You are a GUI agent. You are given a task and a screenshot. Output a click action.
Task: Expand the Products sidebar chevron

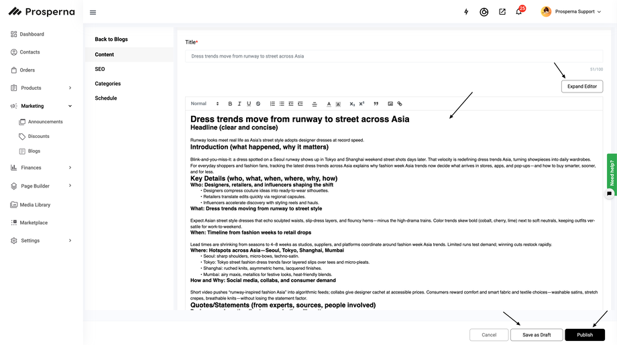coord(70,88)
